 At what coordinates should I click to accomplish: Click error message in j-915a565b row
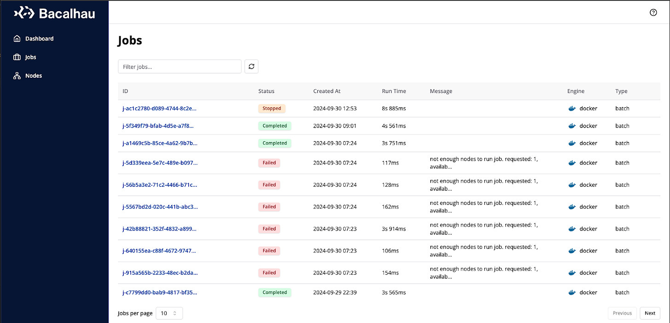pyautogui.click(x=484, y=273)
